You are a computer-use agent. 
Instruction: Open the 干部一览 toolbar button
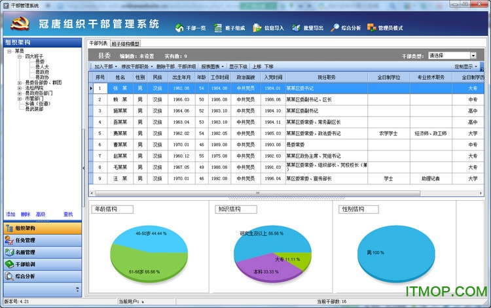[191, 28]
